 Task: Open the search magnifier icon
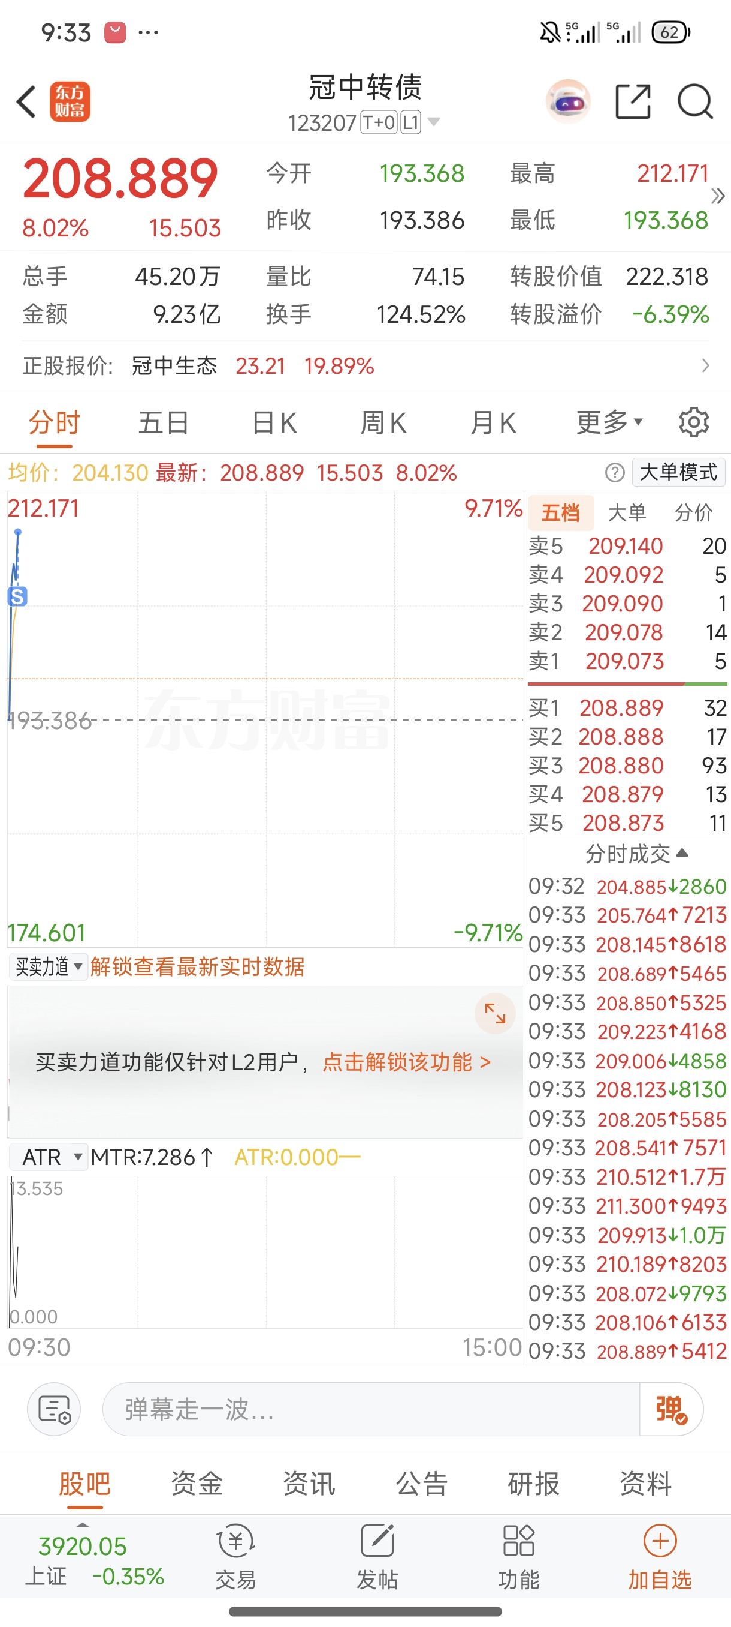pyautogui.click(x=695, y=101)
